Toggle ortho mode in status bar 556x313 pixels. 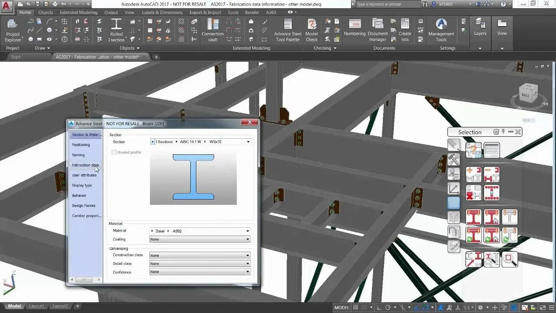[378, 307]
